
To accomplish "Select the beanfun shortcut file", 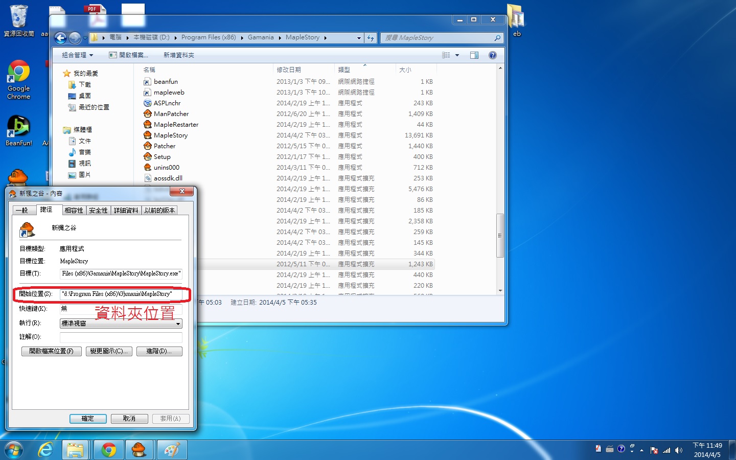I will click(166, 82).
